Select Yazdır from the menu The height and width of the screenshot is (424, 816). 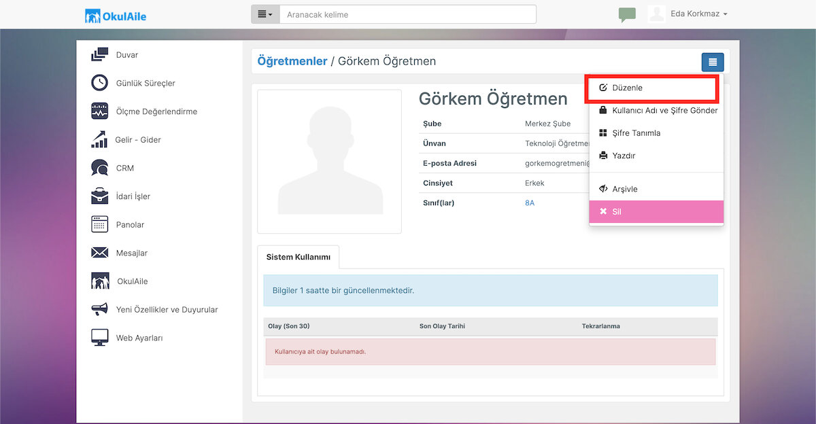click(656, 156)
